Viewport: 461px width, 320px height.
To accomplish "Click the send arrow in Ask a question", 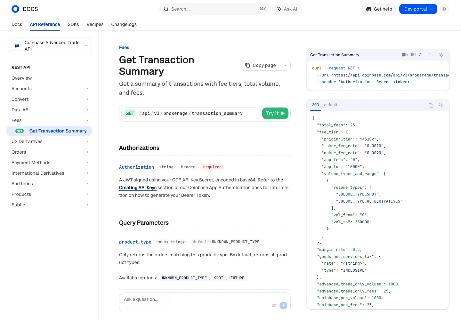I will point(283,306).
